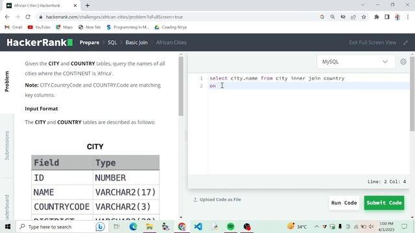Open Microsoft Edge from taskbar
The height and width of the screenshot is (233, 415).
[133, 227]
